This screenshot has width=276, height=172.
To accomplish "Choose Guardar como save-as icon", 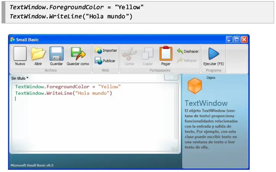I will (x=78, y=54).
